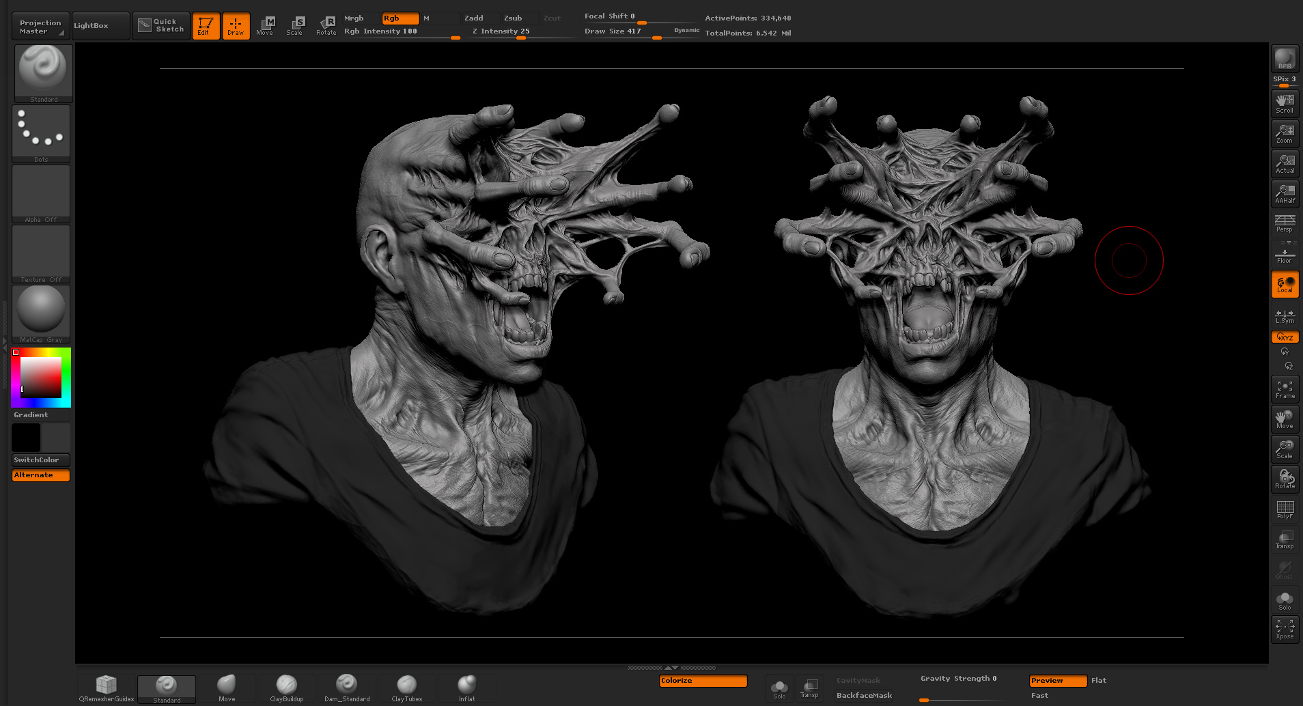This screenshot has width=1303, height=706.
Task: Select gray main color swatch
Action: (56, 438)
